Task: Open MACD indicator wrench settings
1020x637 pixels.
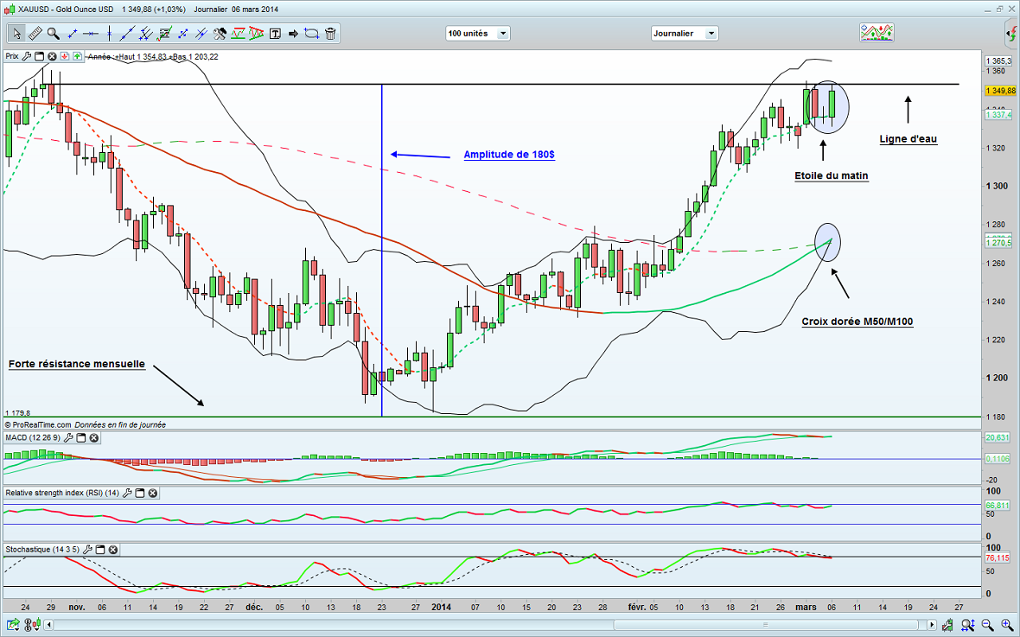Action: 67,438
